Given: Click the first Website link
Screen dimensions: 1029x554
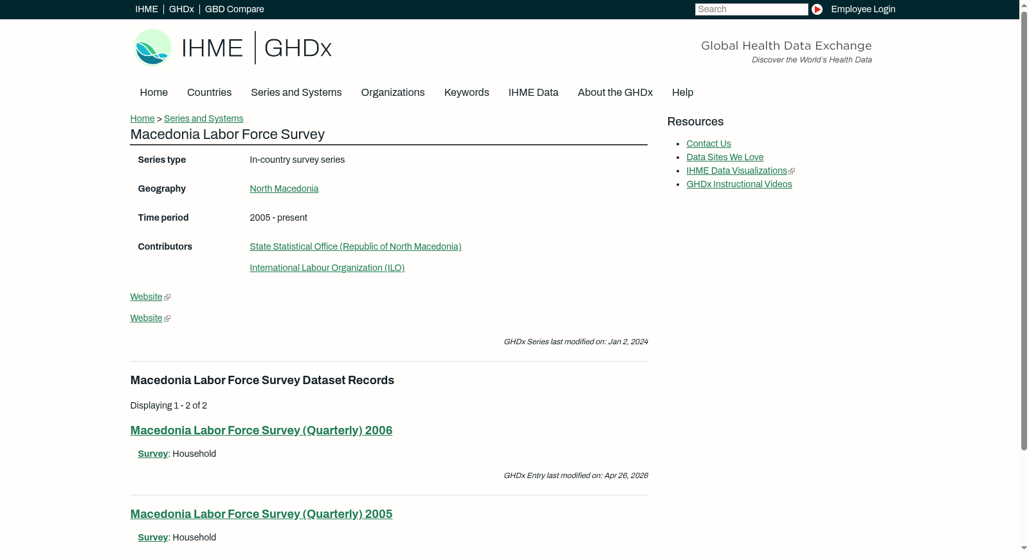Looking at the screenshot, I should point(146,297).
